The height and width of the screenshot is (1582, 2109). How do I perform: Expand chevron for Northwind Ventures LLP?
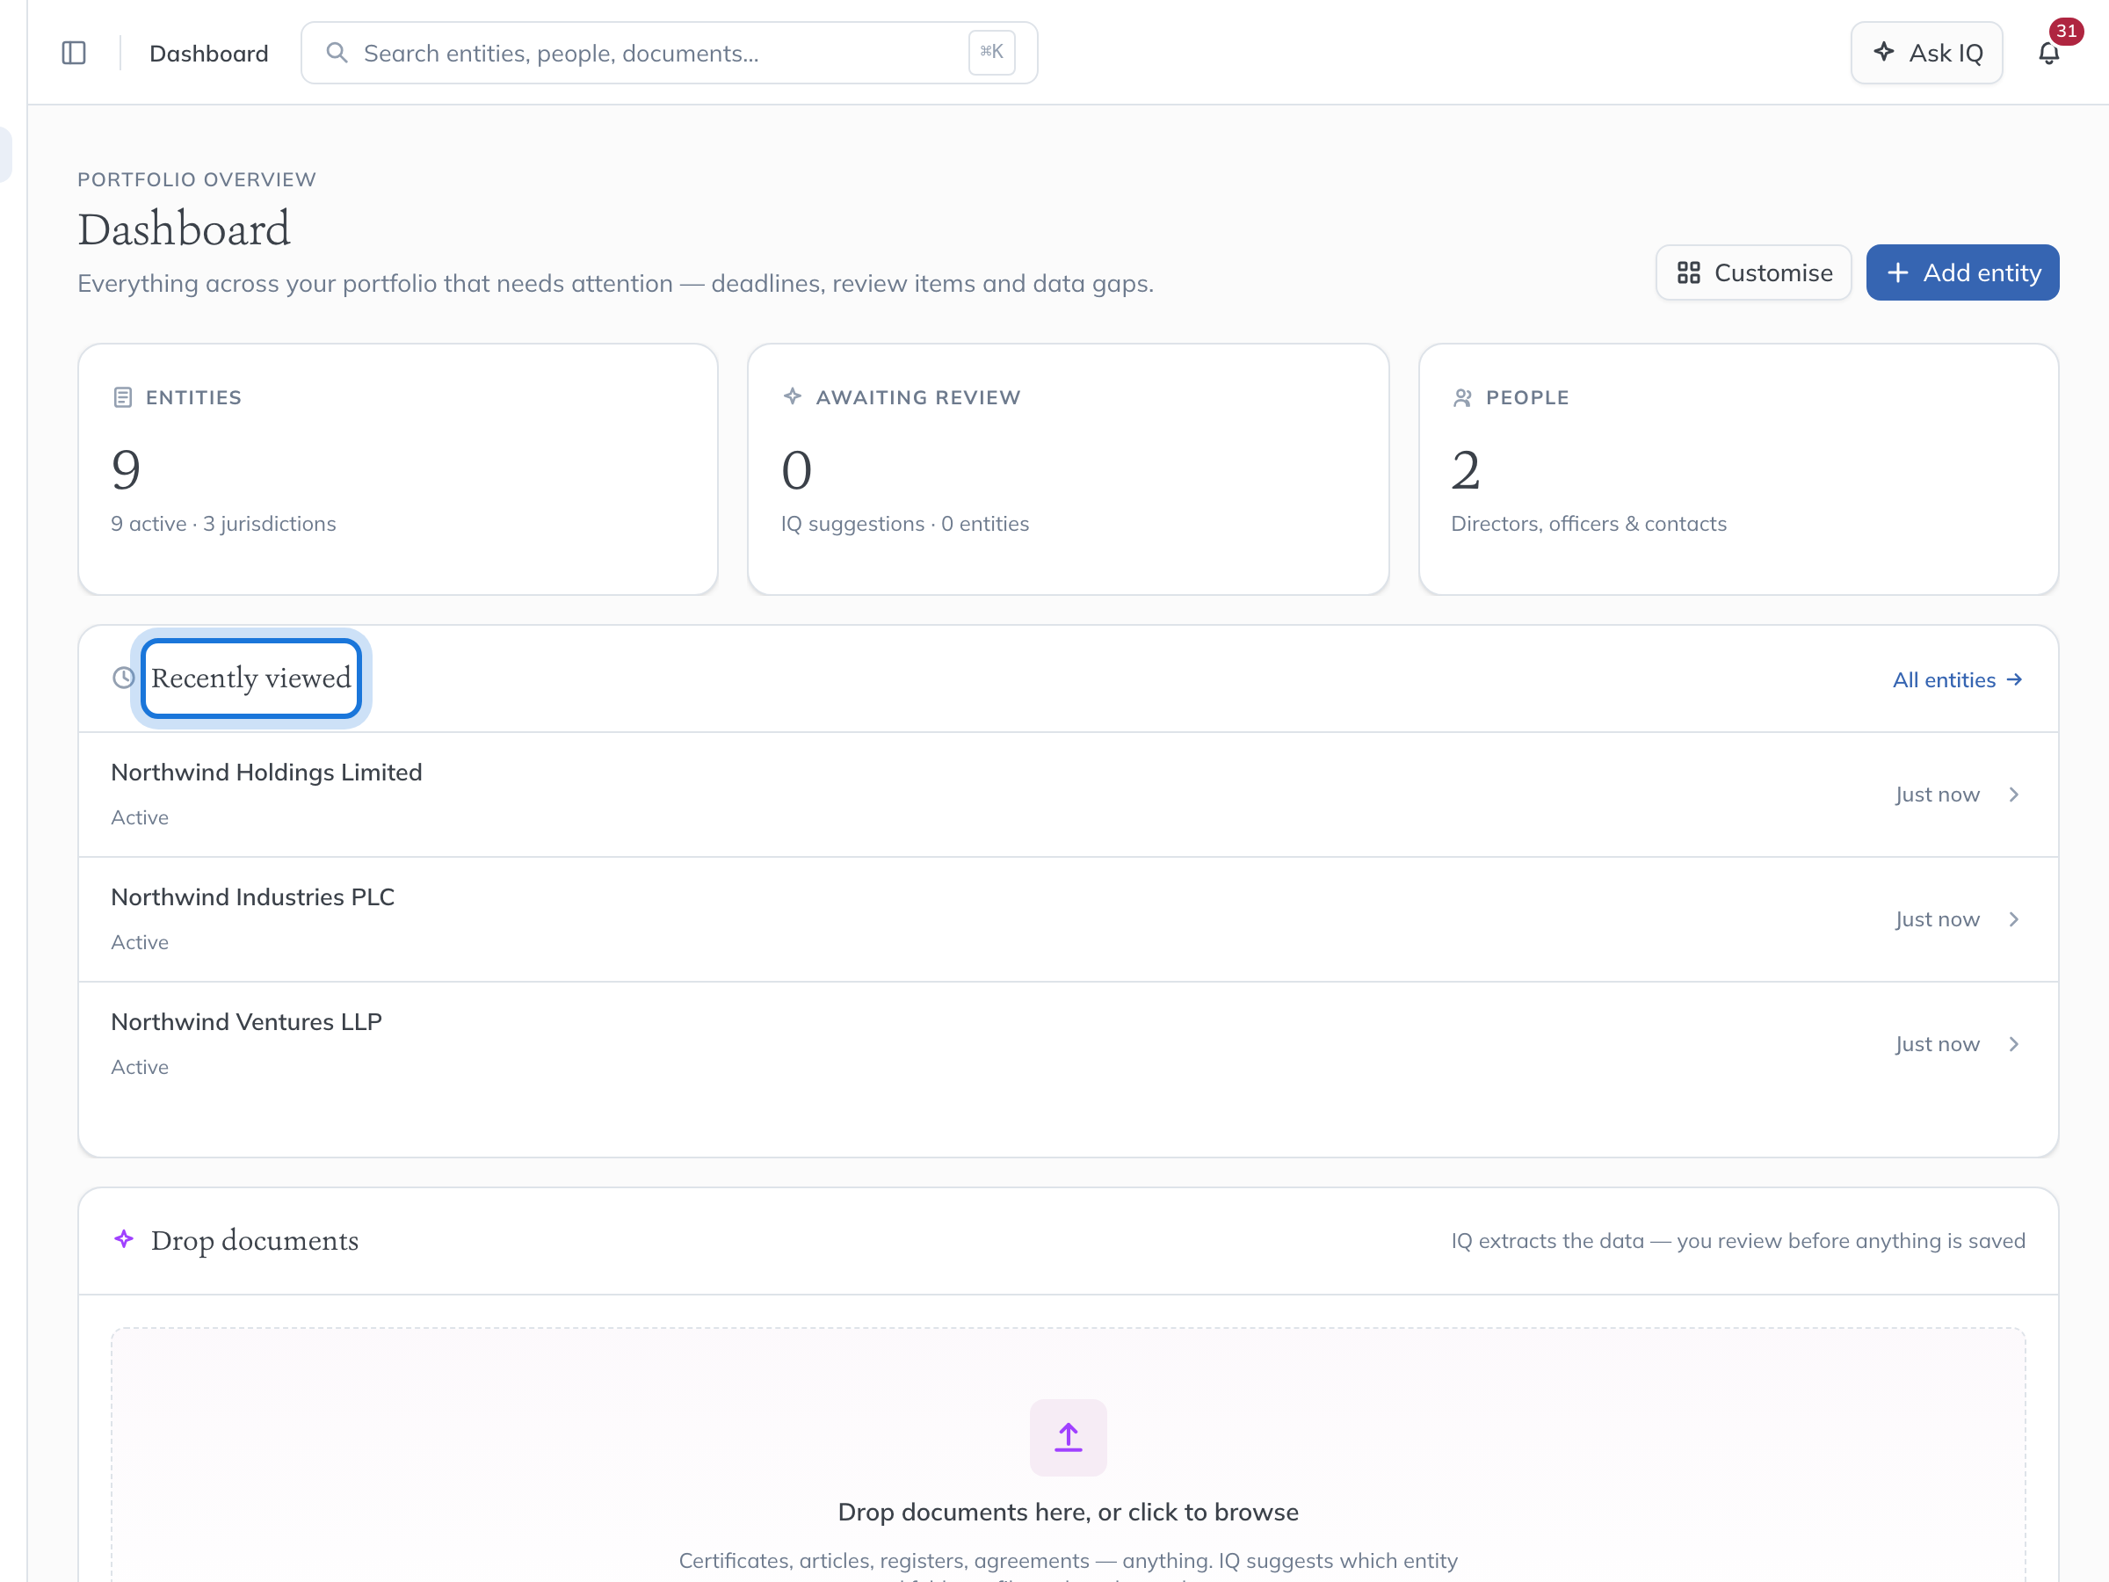click(x=2014, y=1044)
